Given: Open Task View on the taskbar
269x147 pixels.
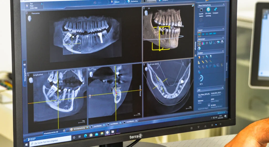Looking at the screenshot, I should point(80,137).
